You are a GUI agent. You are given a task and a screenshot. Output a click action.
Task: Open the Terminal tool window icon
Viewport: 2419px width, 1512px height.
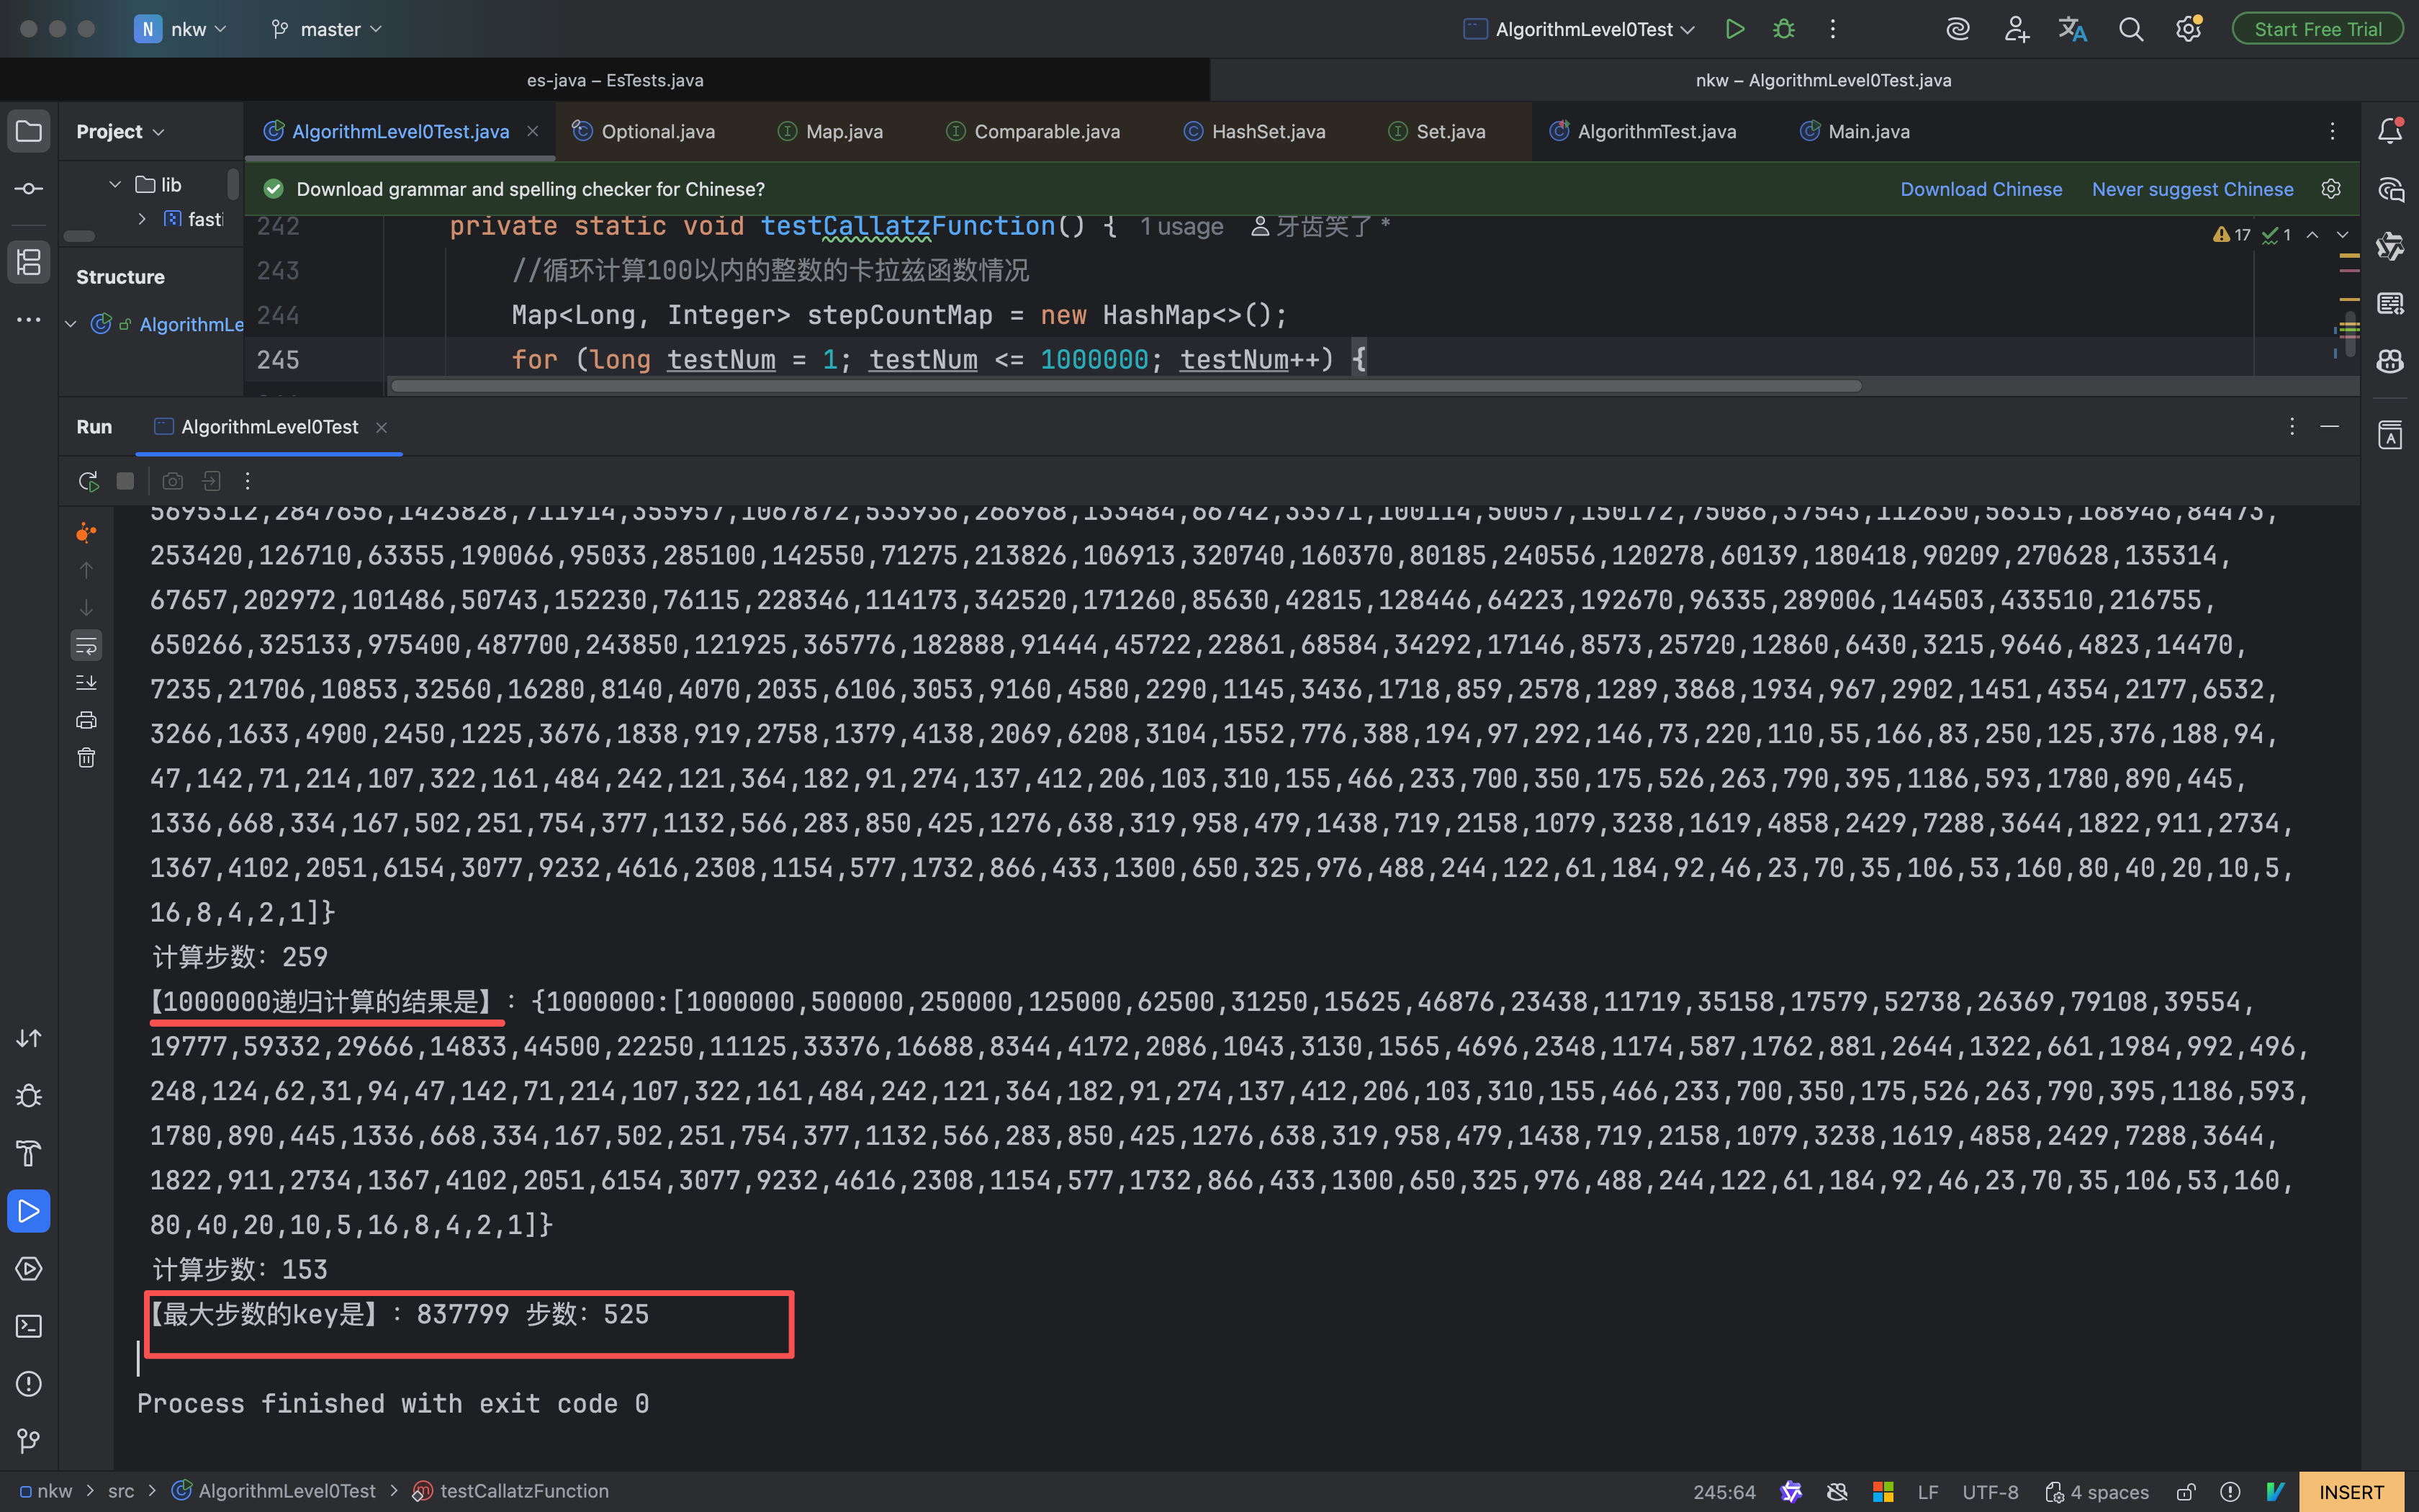coord(29,1326)
